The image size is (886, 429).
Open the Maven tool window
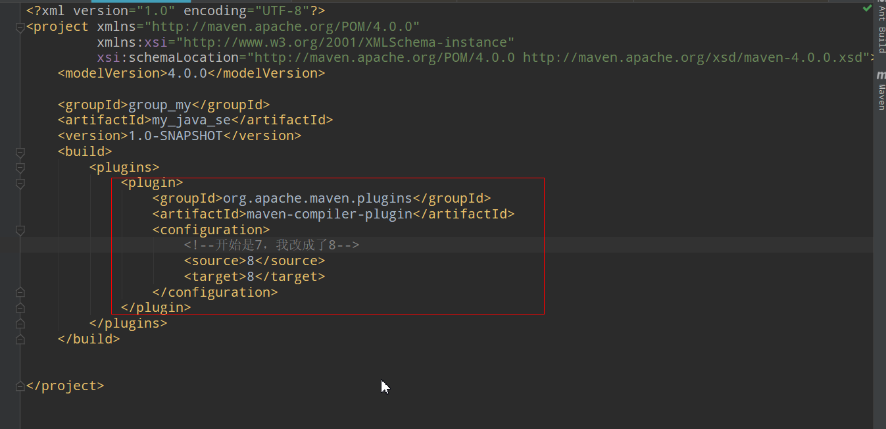pyautogui.click(x=881, y=92)
